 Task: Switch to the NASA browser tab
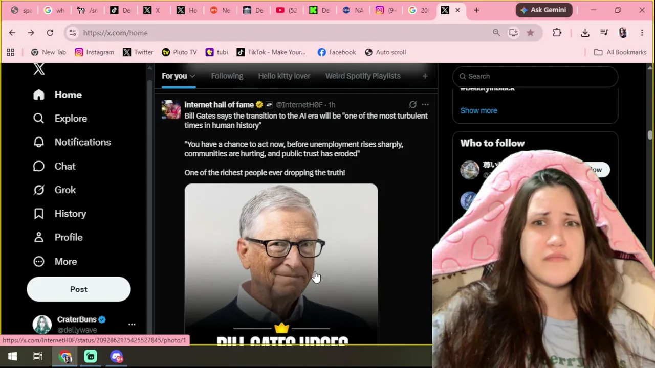click(352, 10)
